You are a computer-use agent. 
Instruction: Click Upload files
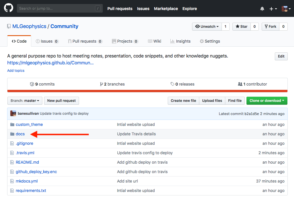click(x=212, y=101)
